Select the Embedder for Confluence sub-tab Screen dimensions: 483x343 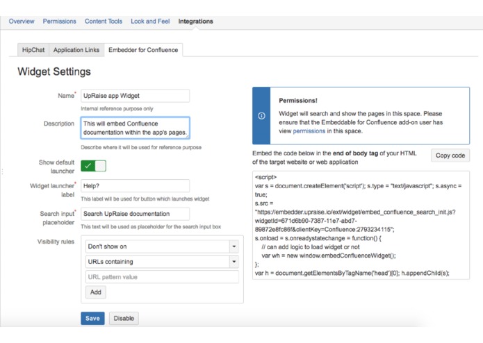point(143,50)
